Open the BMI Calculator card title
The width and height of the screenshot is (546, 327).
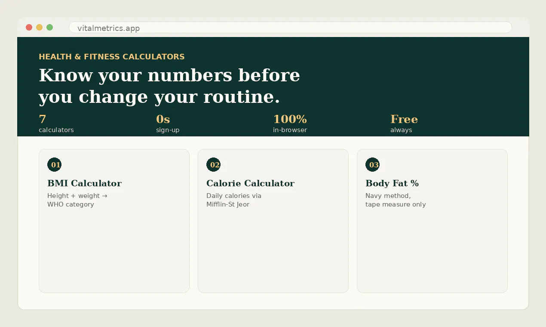coord(85,183)
